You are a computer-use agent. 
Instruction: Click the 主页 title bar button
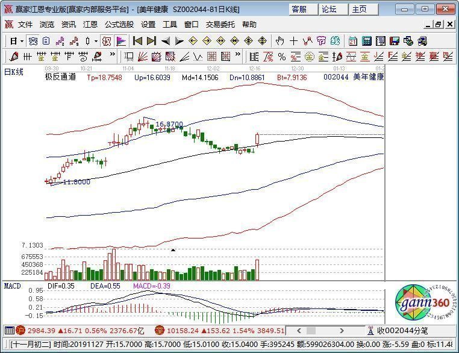click(363, 10)
